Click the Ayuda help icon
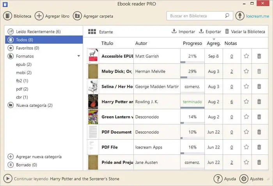This screenshot has height=186, width=273. [218, 179]
